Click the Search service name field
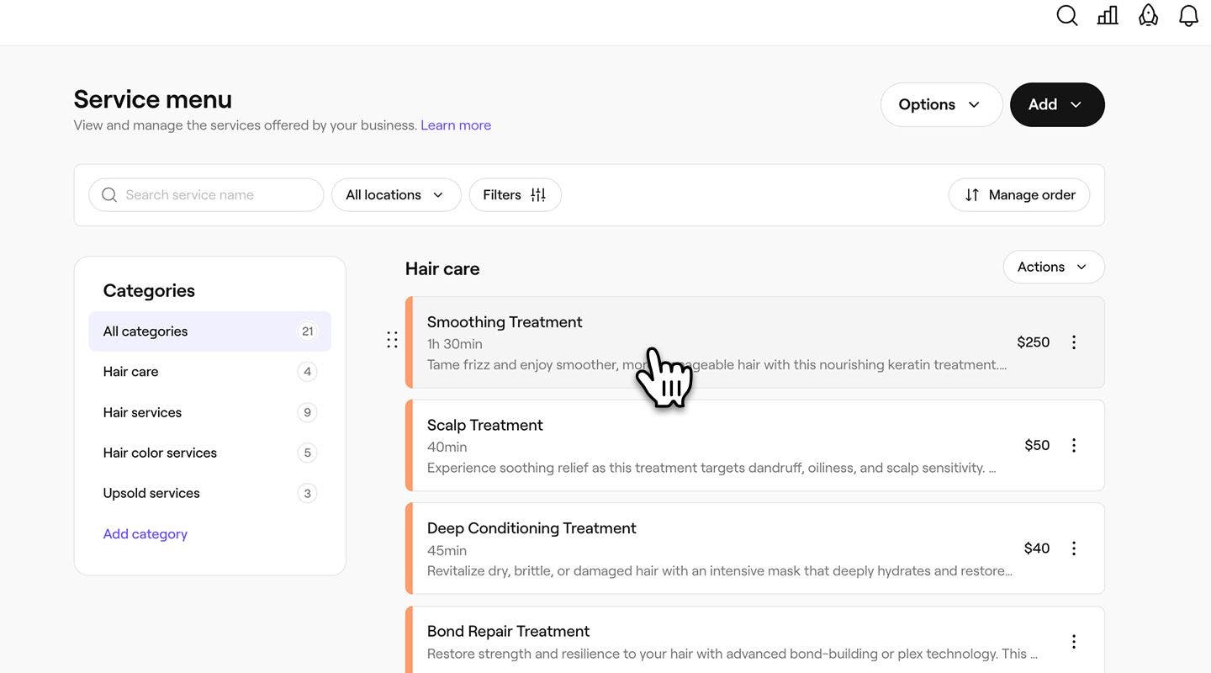 (x=219, y=195)
